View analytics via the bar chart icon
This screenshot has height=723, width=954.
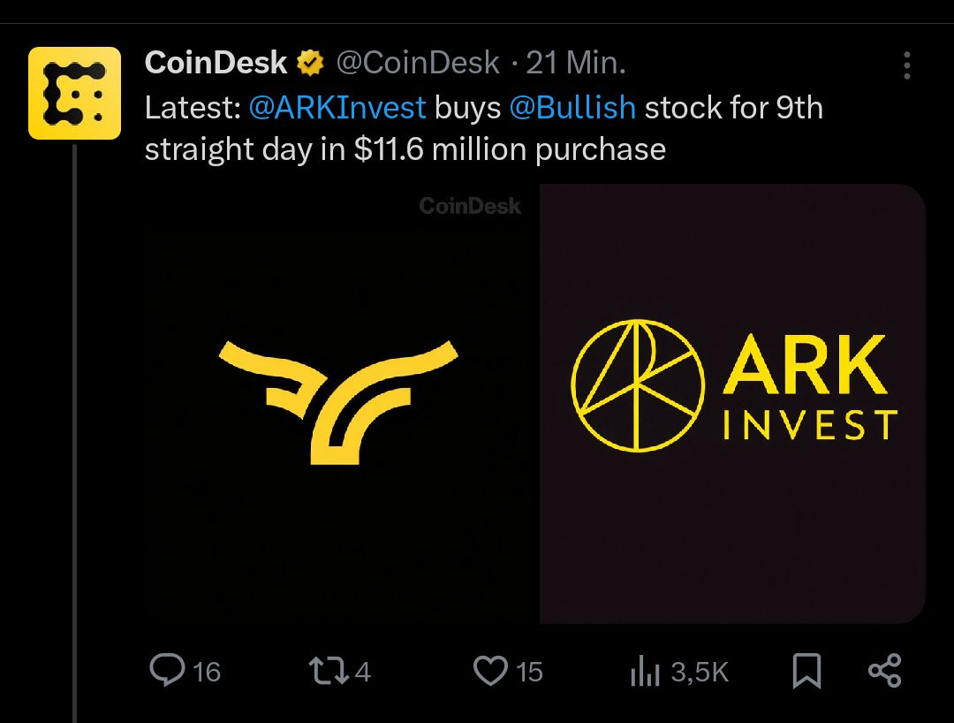(644, 674)
